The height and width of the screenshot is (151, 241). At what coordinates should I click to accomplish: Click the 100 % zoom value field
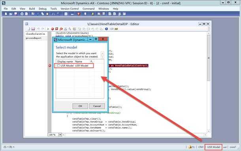(53, 135)
